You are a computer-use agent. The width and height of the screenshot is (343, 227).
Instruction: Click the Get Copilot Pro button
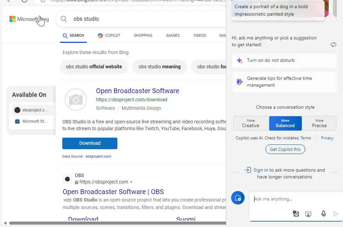285,150
